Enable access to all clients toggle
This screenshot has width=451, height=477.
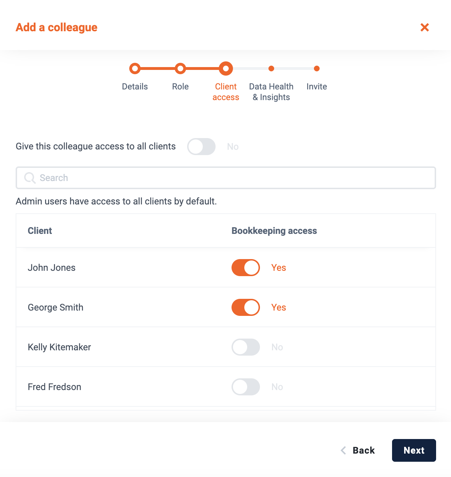click(201, 147)
